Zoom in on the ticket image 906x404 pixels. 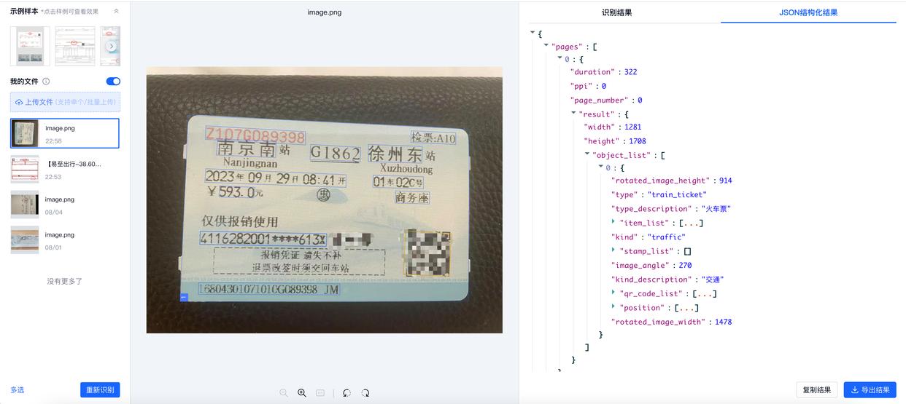pos(302,392)
